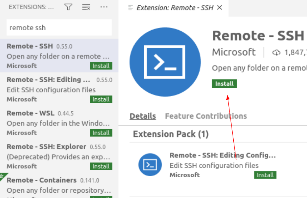307x198 pixels.
Task: Install the extension pack's Editing Config item
Action: (265, 175)
